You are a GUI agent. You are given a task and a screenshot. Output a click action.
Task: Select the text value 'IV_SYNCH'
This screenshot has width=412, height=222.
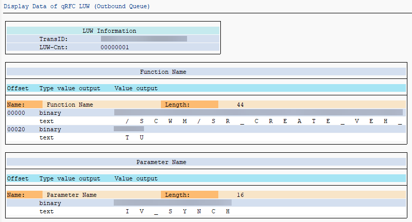178,211
